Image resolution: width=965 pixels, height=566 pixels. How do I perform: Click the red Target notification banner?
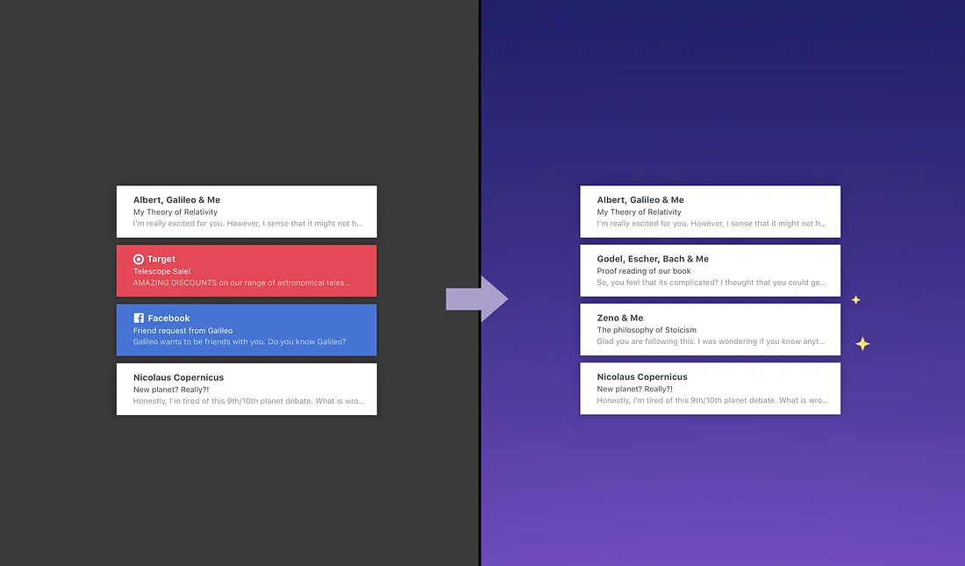(246, 270)
